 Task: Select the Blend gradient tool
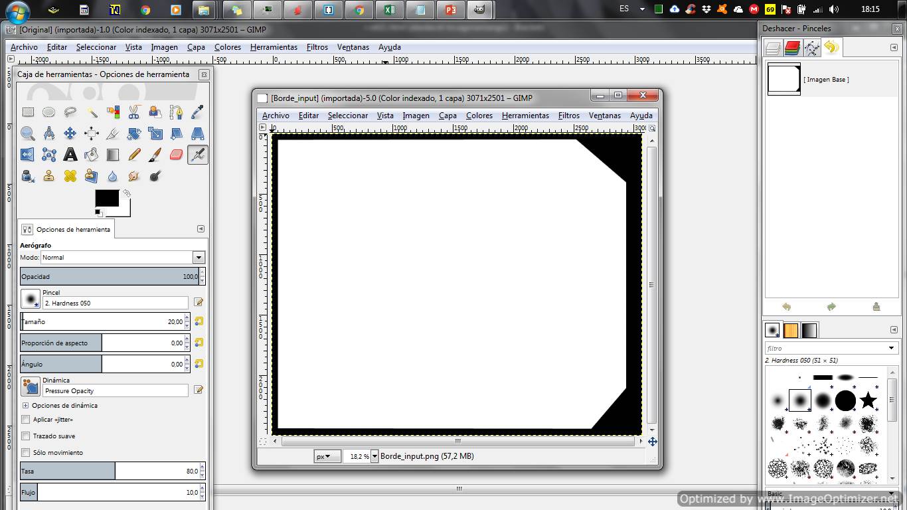(113, 155)
